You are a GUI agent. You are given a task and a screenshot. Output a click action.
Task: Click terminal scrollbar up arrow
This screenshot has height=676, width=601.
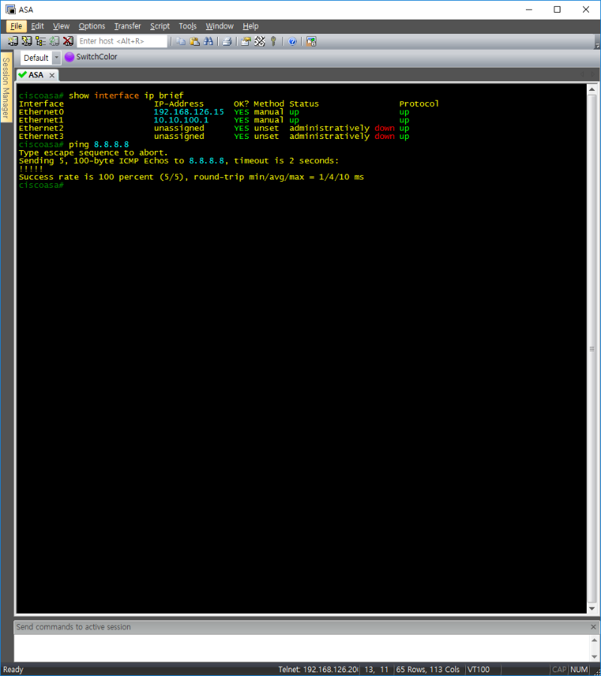pyautogui.click(x=592, y=89)
